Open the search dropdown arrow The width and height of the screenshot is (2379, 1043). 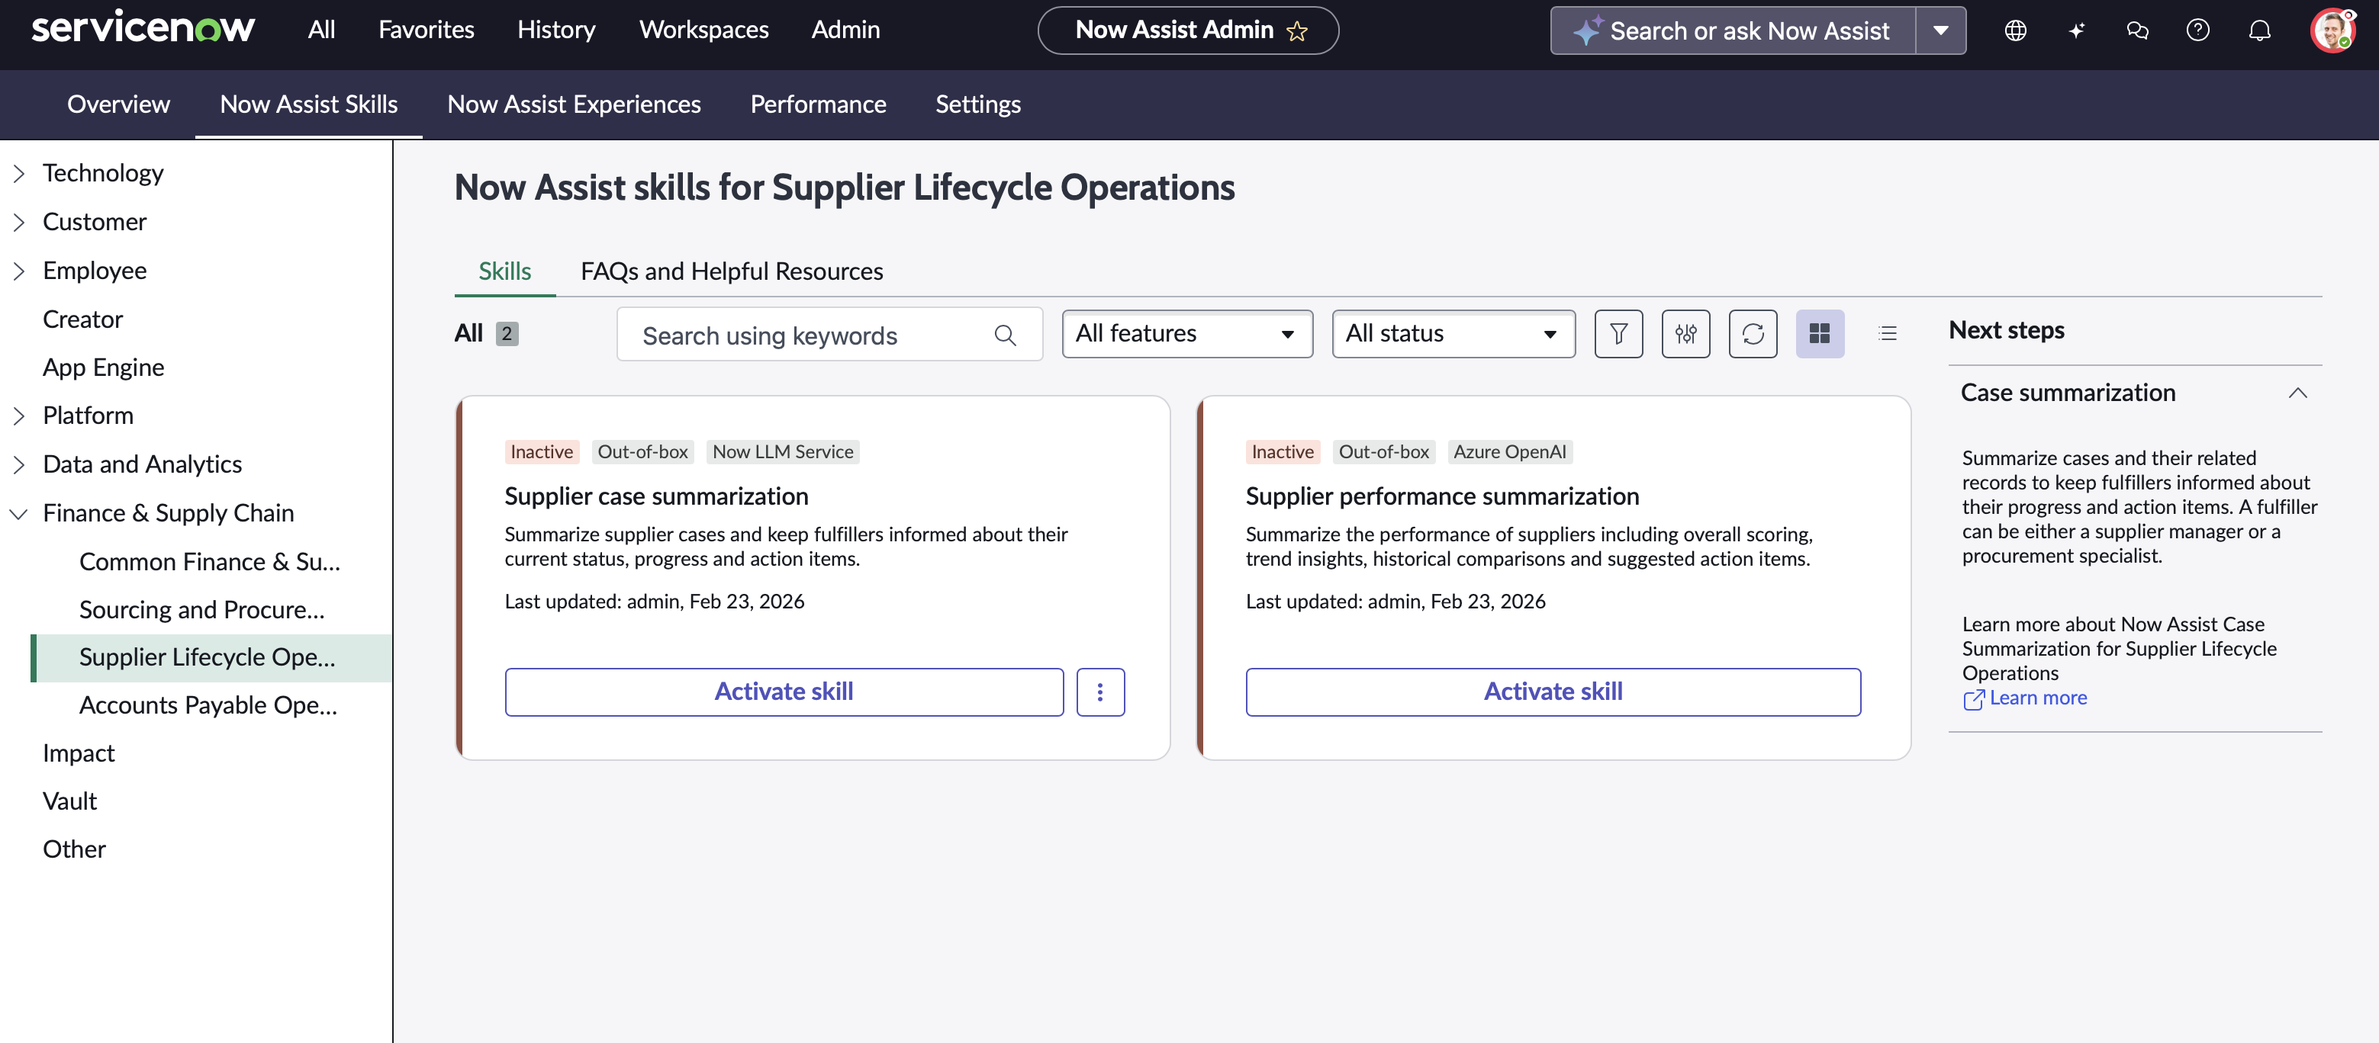pos(1940,30)
